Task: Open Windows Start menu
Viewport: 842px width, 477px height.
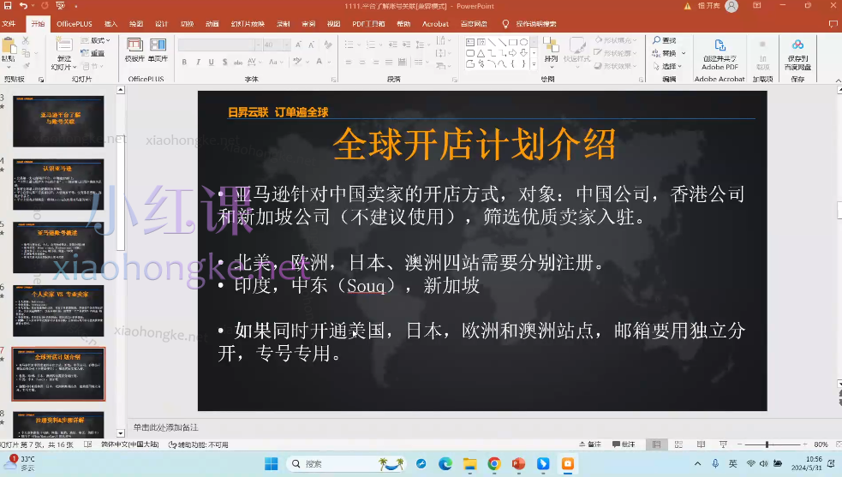Action: [272, 463]
